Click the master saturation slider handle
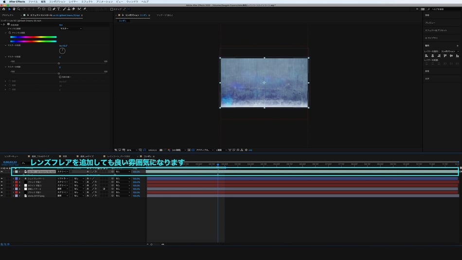The image size is (462, 260). pyautogui.click(x=59, y=63)
